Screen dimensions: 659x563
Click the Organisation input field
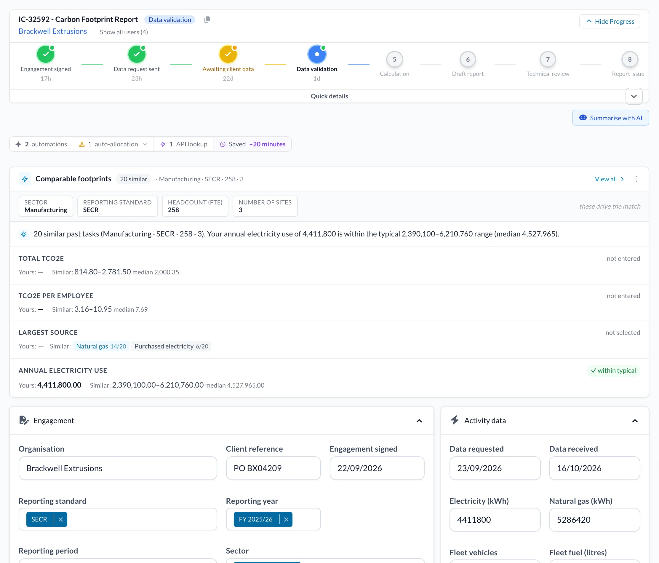pyautogui.click(x=118, y=468)
